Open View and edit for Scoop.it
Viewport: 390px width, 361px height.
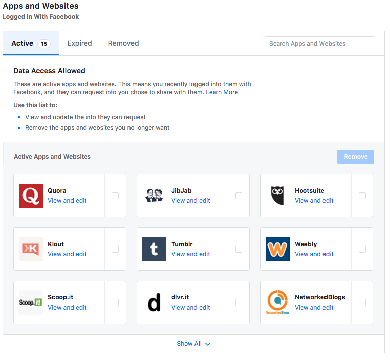(67, 308)
